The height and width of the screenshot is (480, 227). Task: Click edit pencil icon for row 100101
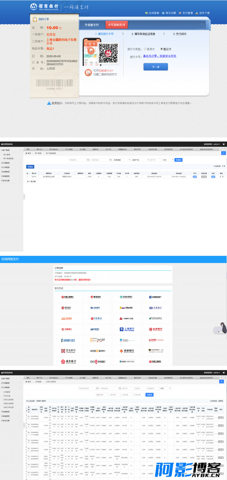(x=220, y=177)
